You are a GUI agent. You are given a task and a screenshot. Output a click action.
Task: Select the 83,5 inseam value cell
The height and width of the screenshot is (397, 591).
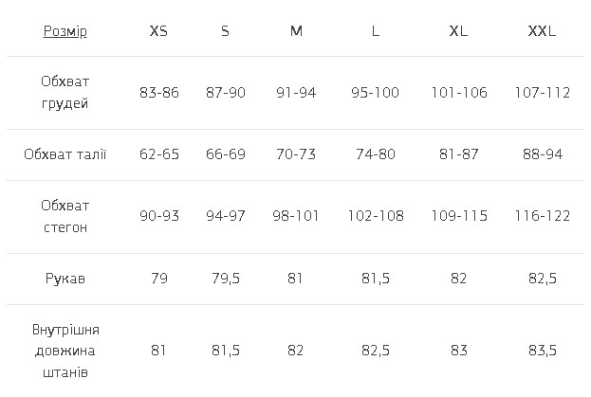pos(542,351)
